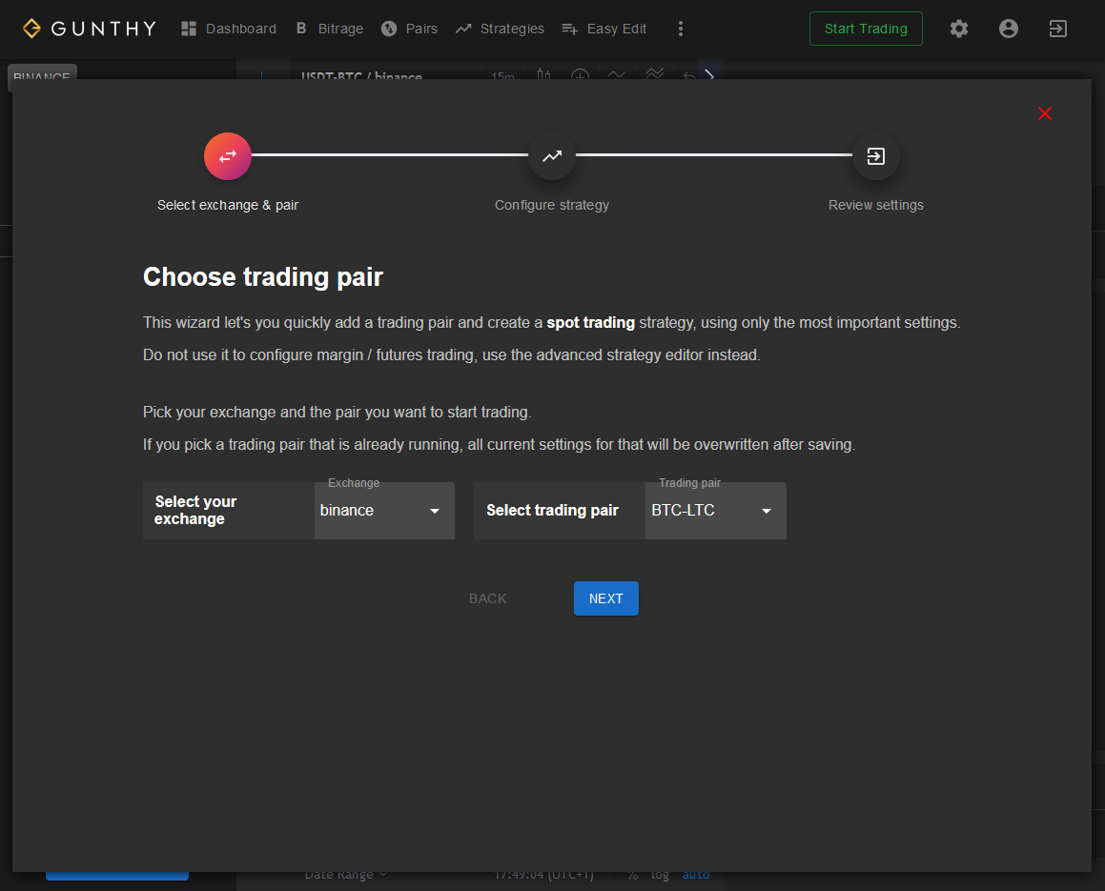Viewport: 1105px width, 891px height.
Task: Open the Trading pair dropdown showing BTC-LTC
Action: coord(715,511)
